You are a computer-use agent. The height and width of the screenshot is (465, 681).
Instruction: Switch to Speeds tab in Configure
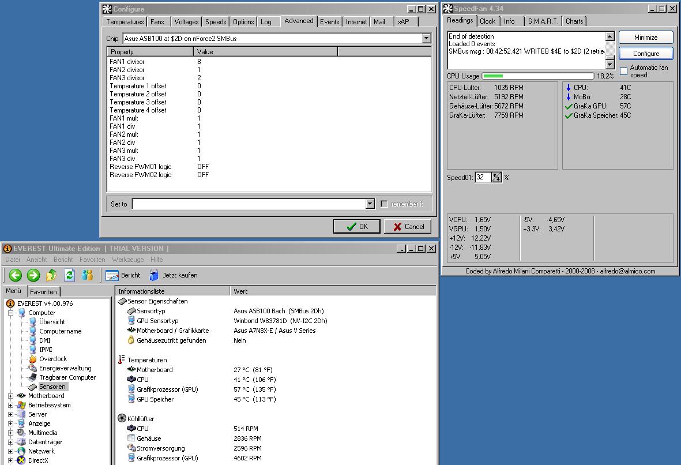coord(216,22)
